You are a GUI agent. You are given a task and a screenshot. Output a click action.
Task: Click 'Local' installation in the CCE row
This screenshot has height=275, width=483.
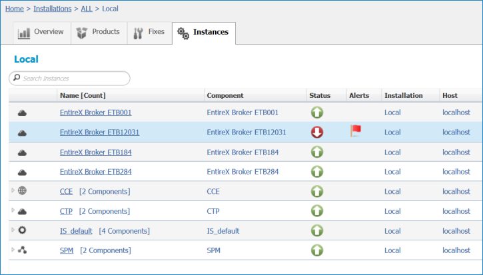point(392,191)
